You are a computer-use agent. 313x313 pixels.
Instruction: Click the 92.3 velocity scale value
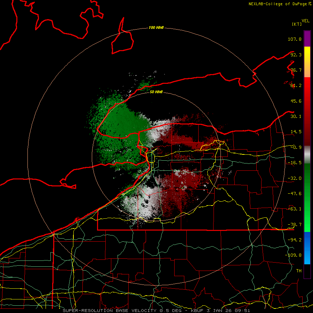point(296,55)
